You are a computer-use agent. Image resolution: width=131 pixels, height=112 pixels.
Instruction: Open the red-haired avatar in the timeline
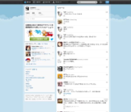coord(60,44)
